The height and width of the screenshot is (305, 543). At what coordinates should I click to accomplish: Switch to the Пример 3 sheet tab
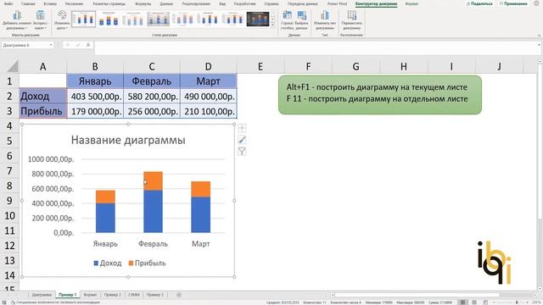coord(154,295)
